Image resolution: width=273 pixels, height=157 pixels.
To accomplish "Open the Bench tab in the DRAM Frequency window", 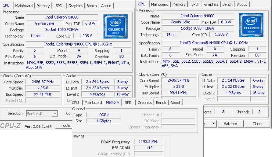I will [x=161, y=103].
